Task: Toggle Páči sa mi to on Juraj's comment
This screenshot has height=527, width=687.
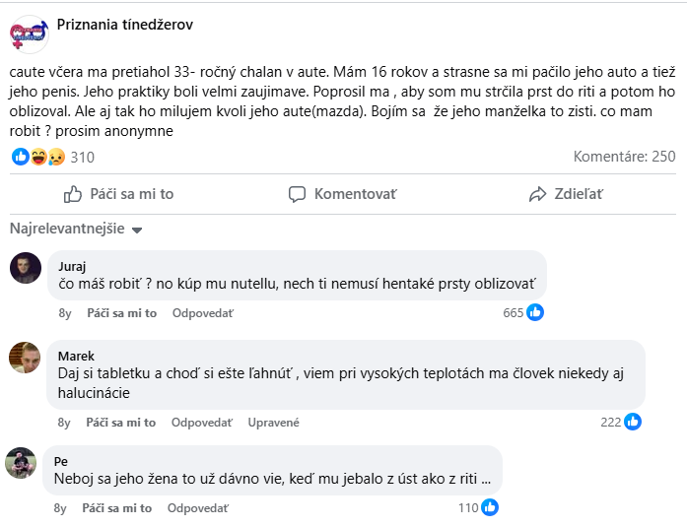Action: tap(121, 313)
